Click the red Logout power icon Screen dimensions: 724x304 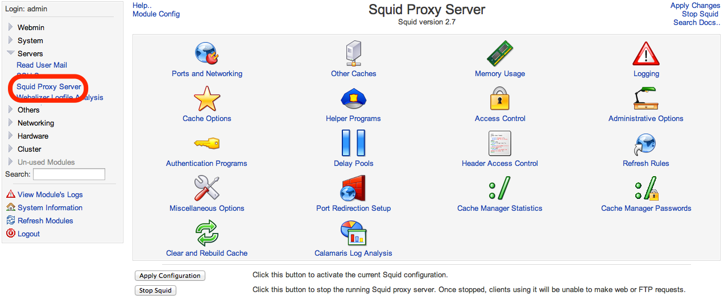10,234
